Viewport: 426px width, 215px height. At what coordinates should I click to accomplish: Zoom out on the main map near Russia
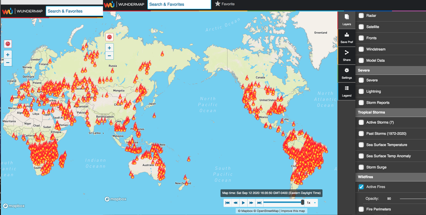coord(109,55)
